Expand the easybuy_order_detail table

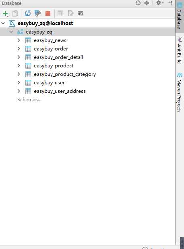[19, 57]
